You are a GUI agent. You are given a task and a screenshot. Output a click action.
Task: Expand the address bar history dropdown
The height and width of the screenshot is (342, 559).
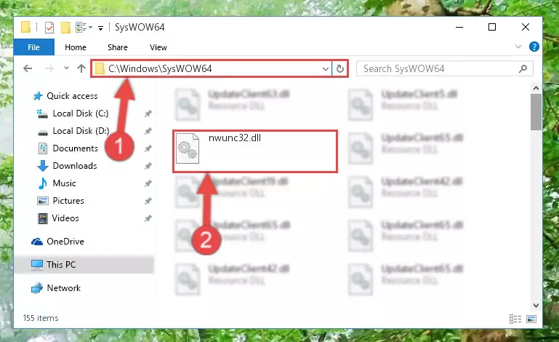(325, 68)
